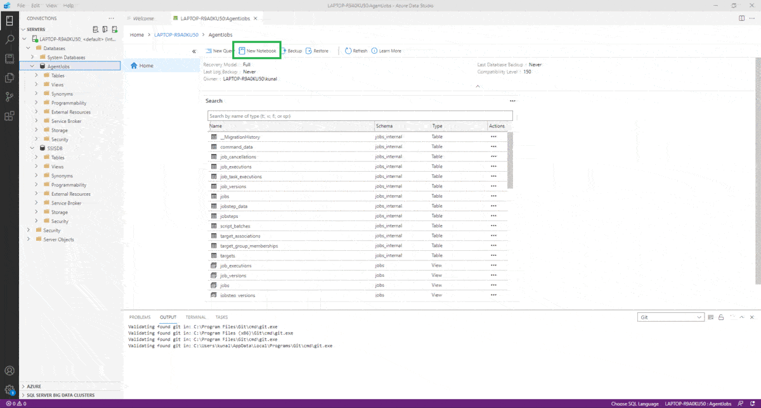Viewport: 761px width, 408px height.
Task: Collapse the database properties chevron
Action: pos(478,86)
